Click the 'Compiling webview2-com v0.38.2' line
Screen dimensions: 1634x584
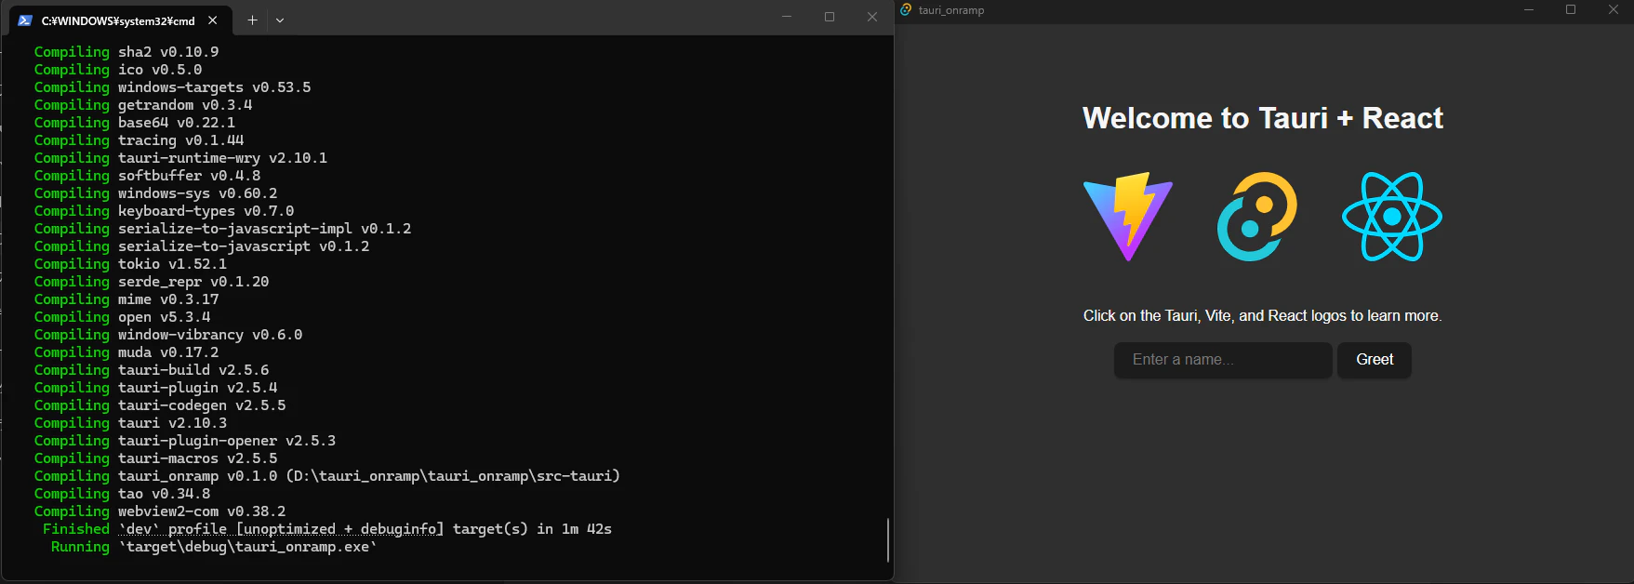pos(160,511)
